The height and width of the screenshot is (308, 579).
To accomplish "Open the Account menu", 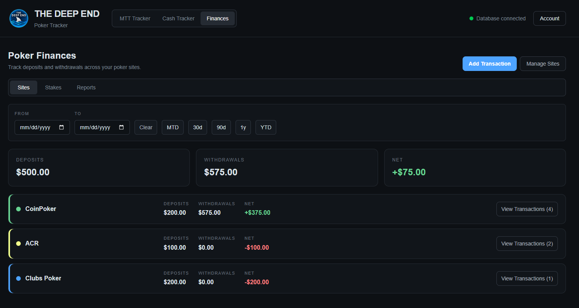I will click(x=549, y=18).
